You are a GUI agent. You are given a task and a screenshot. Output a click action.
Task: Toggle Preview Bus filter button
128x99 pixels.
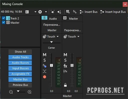click(x=20, y=85)
